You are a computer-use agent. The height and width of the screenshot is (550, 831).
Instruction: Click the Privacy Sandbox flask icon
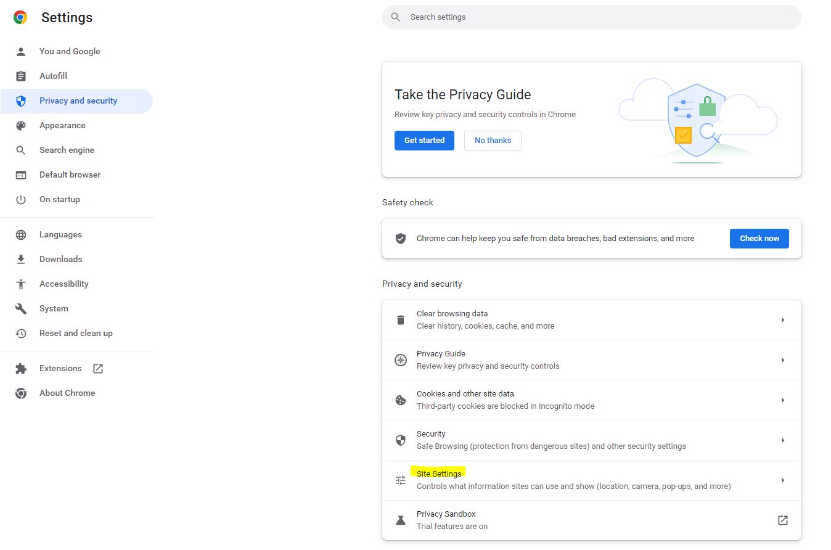pos(401,520)
